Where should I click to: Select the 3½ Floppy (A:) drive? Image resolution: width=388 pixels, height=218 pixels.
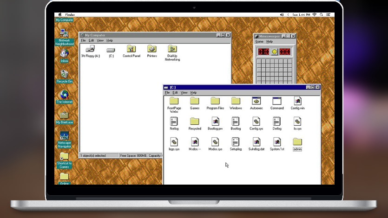tap(90, 51)
